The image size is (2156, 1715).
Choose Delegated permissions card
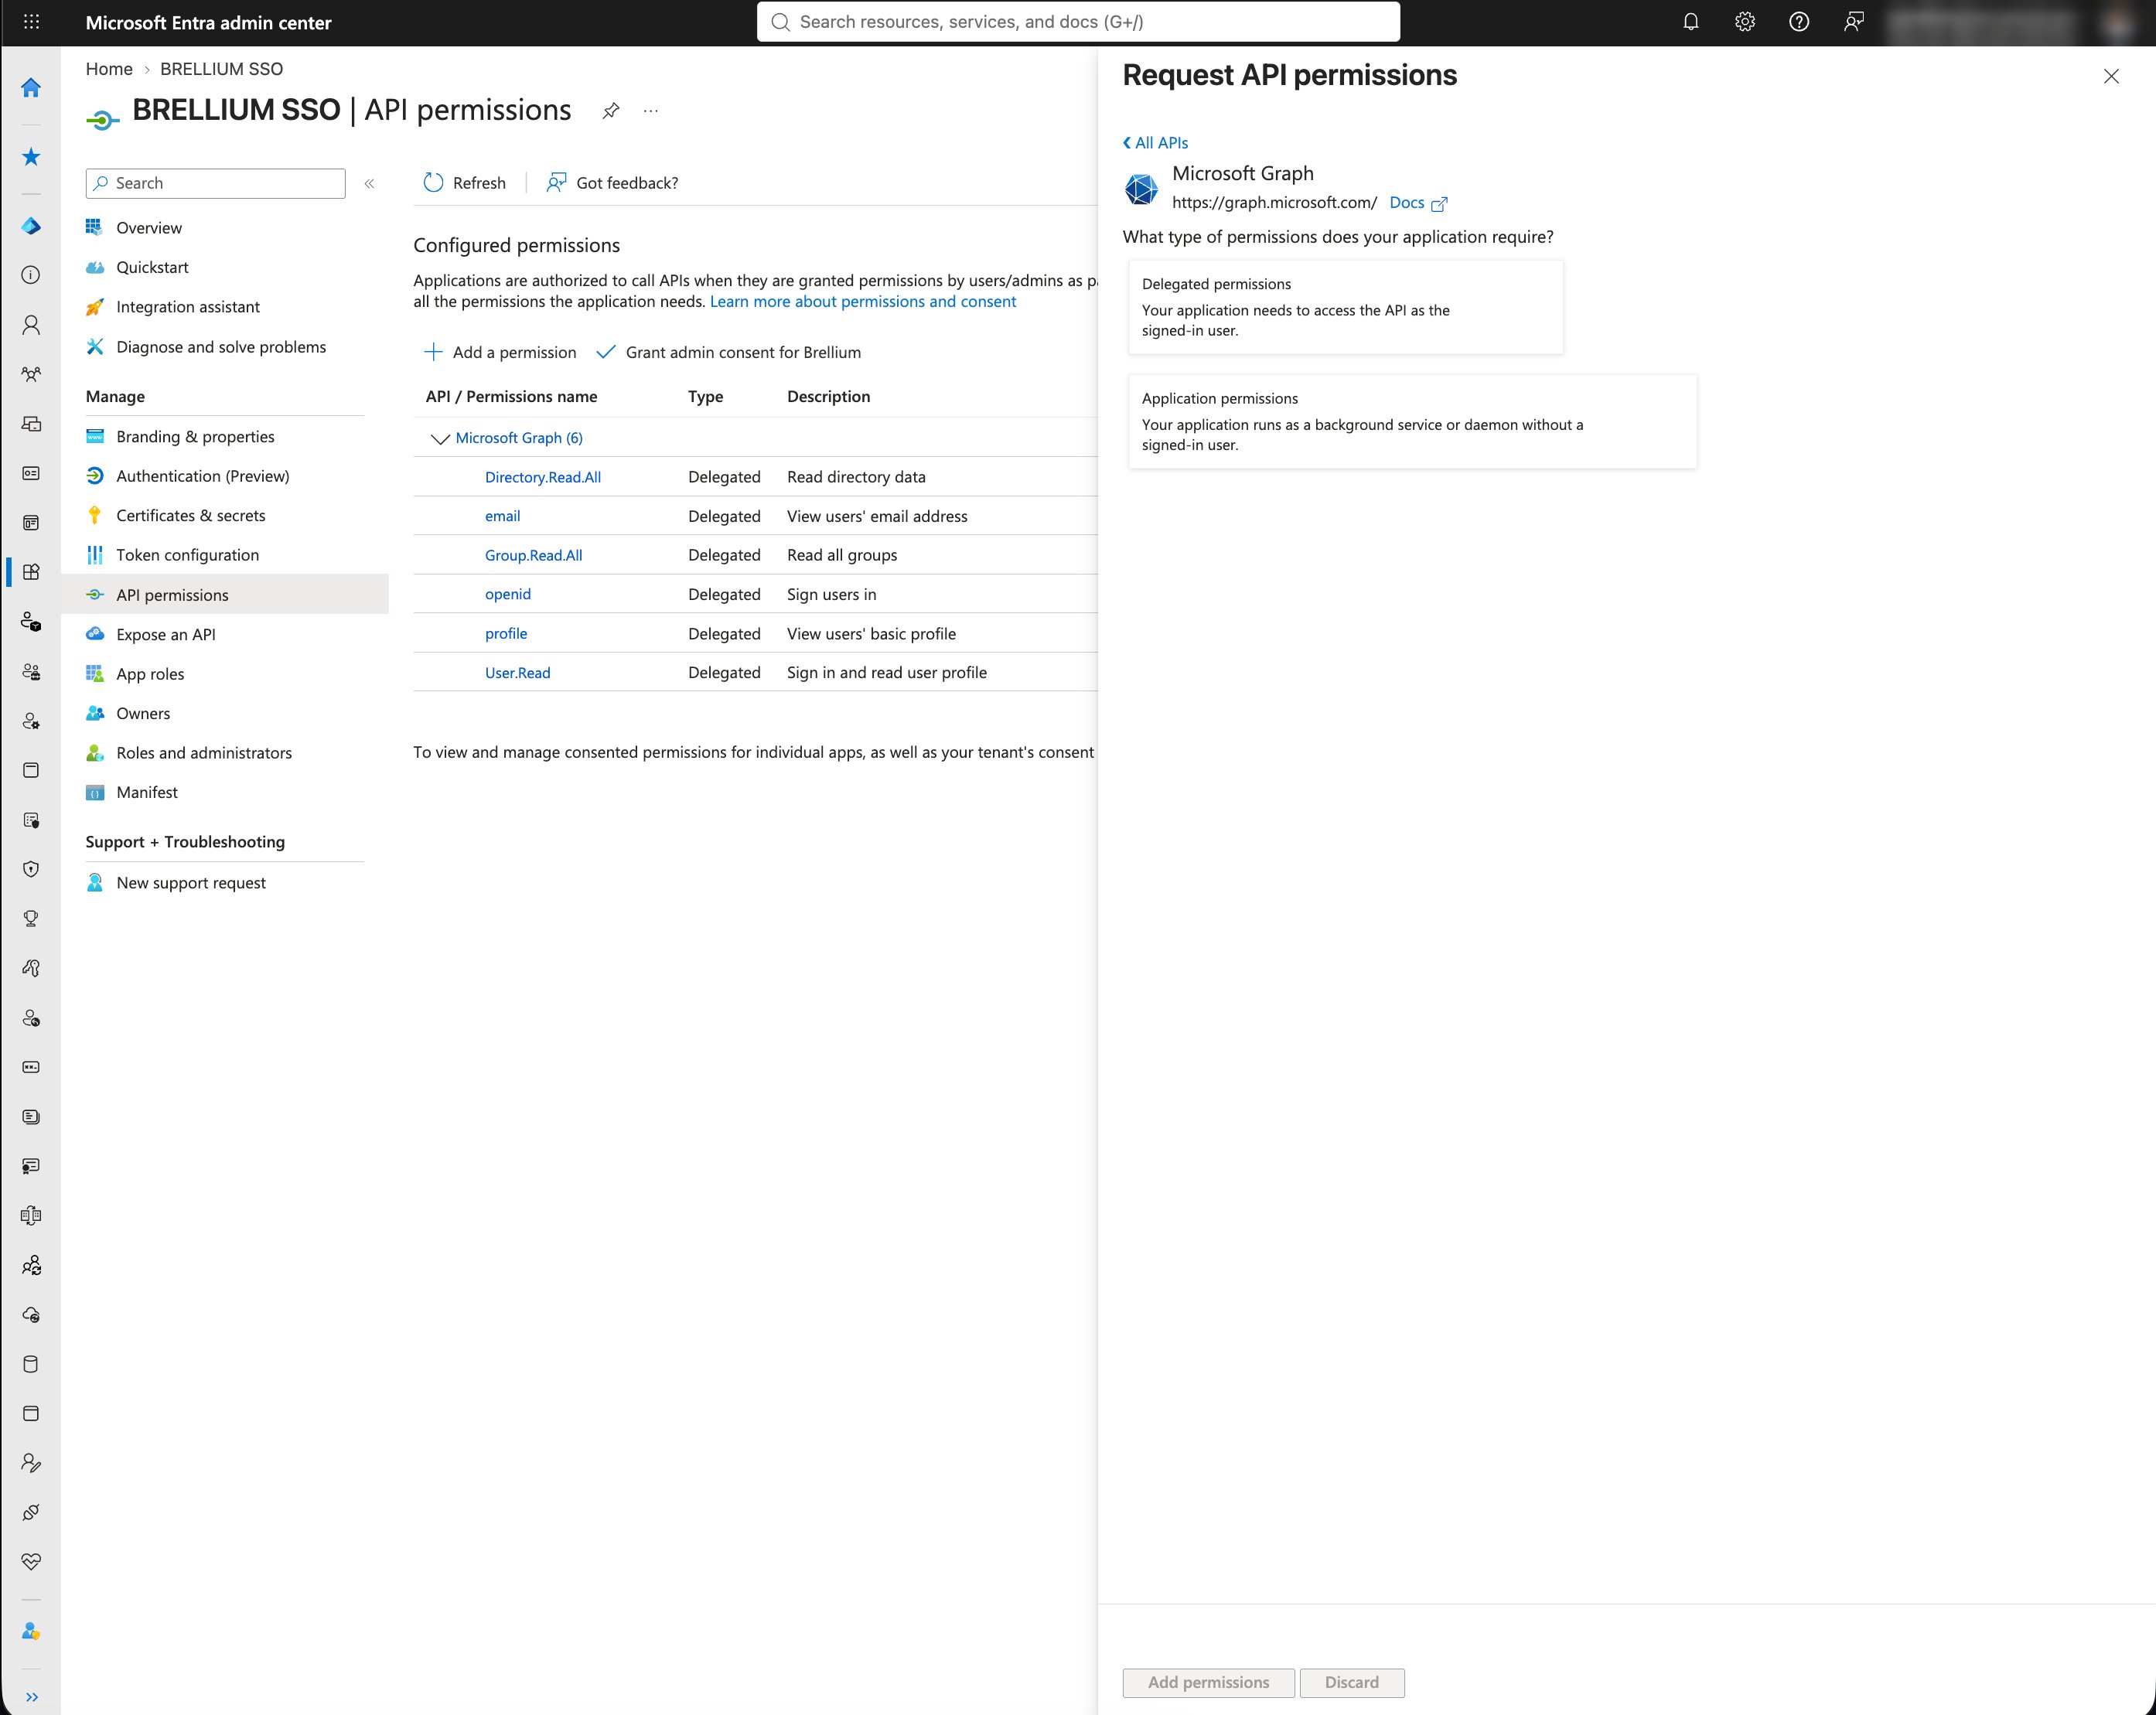(1345, 307)
